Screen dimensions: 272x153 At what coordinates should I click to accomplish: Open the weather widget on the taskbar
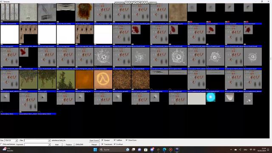[8, 150]
